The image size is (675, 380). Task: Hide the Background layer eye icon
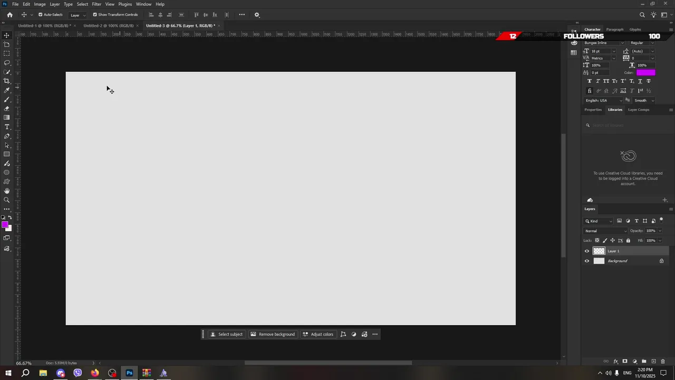click(587, 261)
